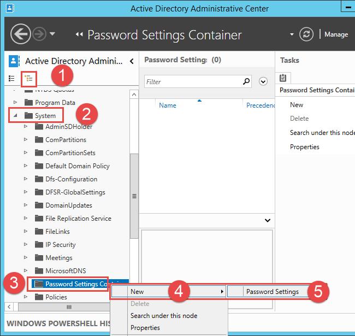Open the navigation history dropdown arrow

pos(52,34)
